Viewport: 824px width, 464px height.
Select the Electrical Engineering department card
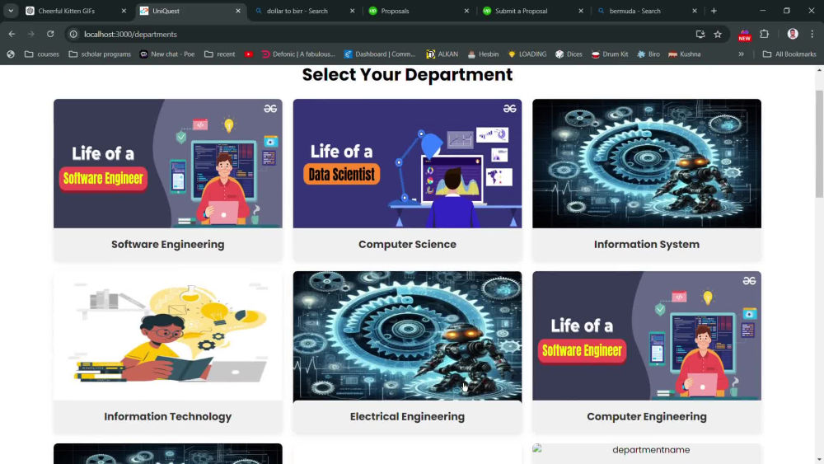(407, 352)
